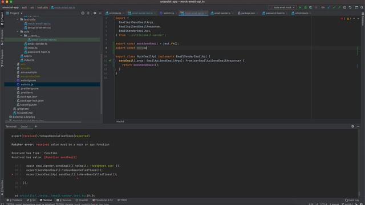Open the Pull Requests side tool button
This screenshot has width=365, height=205.
pos(2,58)
